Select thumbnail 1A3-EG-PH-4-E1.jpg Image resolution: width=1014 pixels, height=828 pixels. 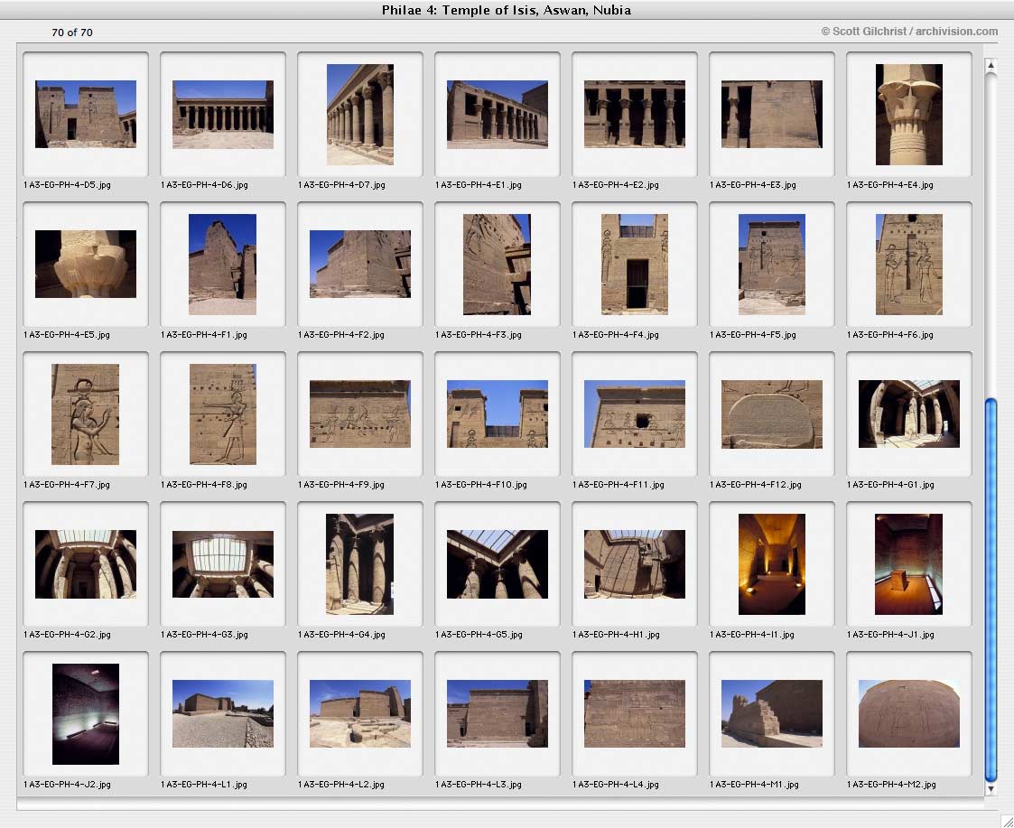pyautogui.click(x=498, y=115)
